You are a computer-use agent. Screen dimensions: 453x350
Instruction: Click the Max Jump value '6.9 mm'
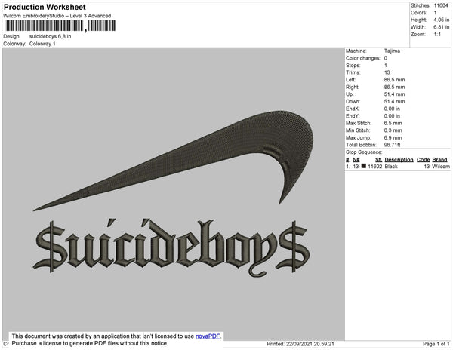(x=393, y=137)
